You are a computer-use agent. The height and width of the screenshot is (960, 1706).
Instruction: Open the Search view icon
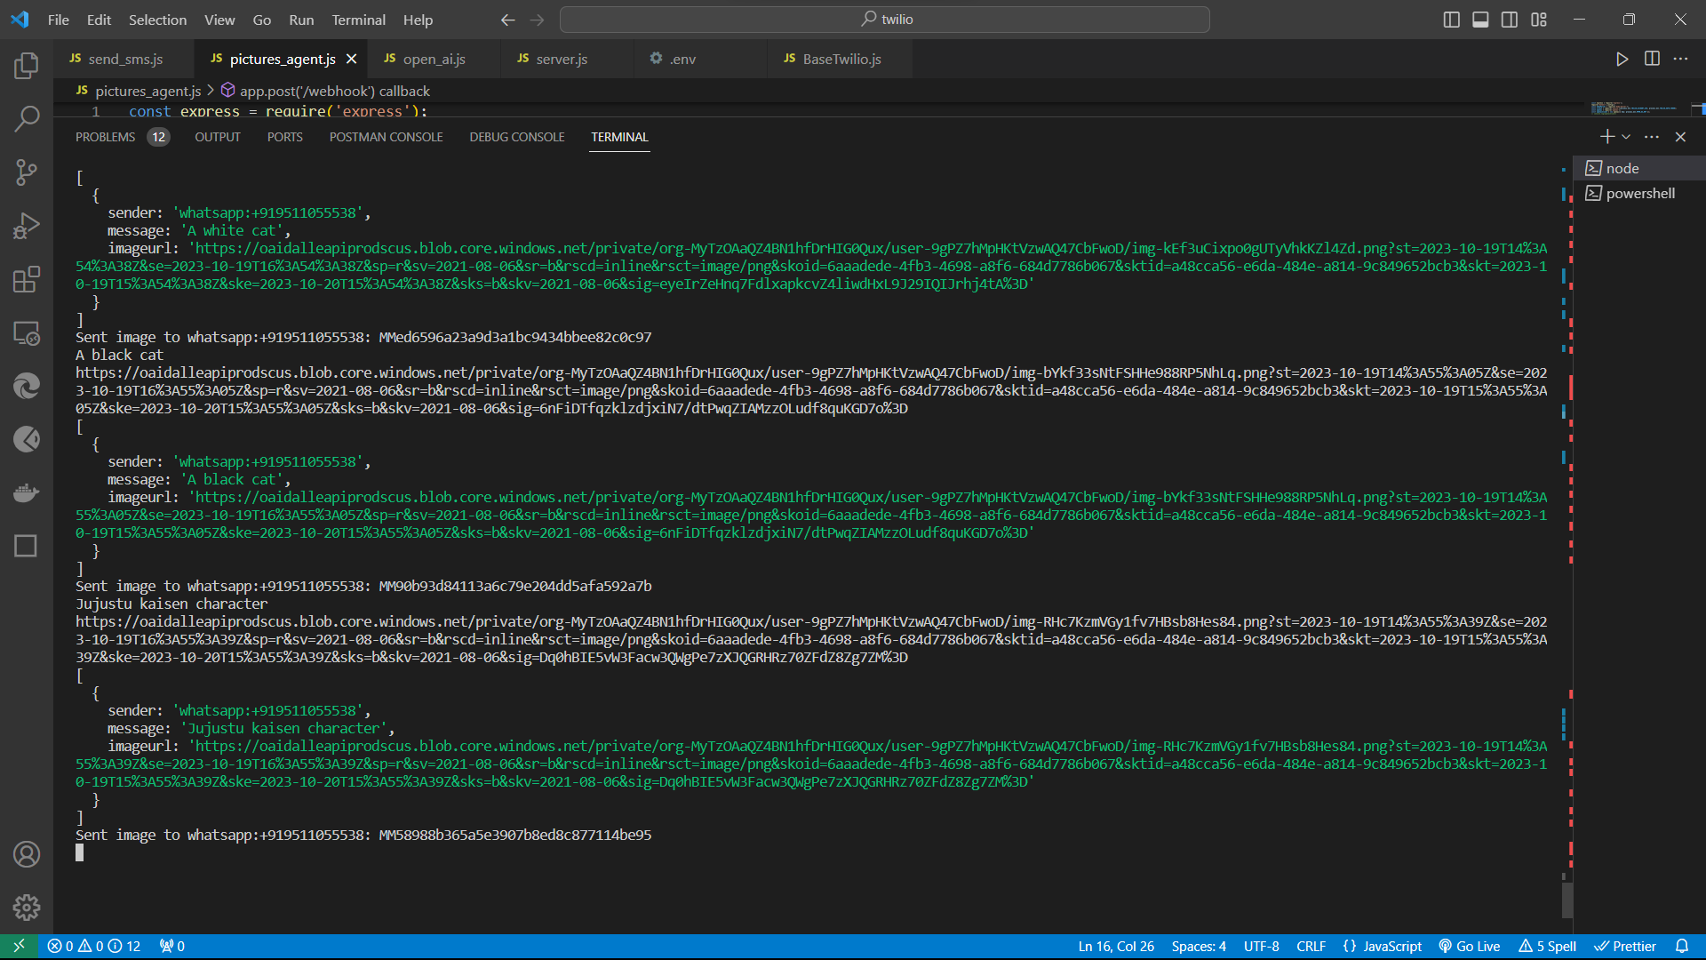pyautogui.click(x=27, y=118)
